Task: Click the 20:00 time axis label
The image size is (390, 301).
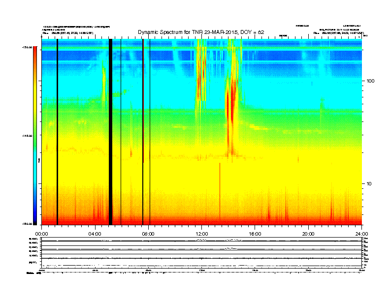Action: [x=308, y=234]
